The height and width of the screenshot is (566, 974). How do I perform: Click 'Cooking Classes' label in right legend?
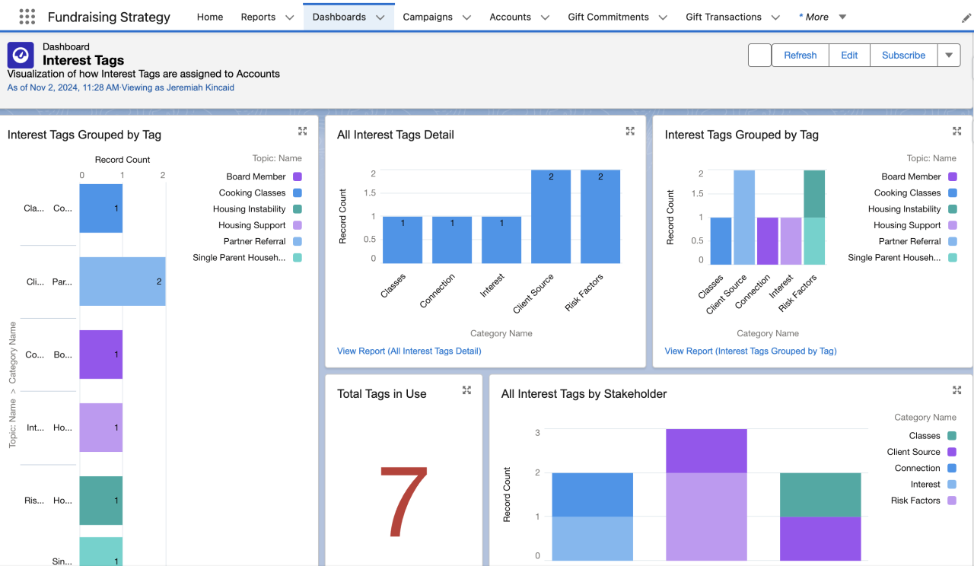908,193
